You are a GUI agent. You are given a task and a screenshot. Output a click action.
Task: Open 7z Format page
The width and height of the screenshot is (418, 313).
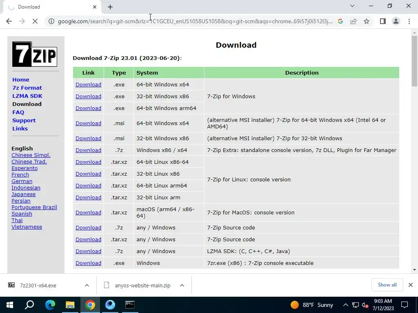point(27,88)
